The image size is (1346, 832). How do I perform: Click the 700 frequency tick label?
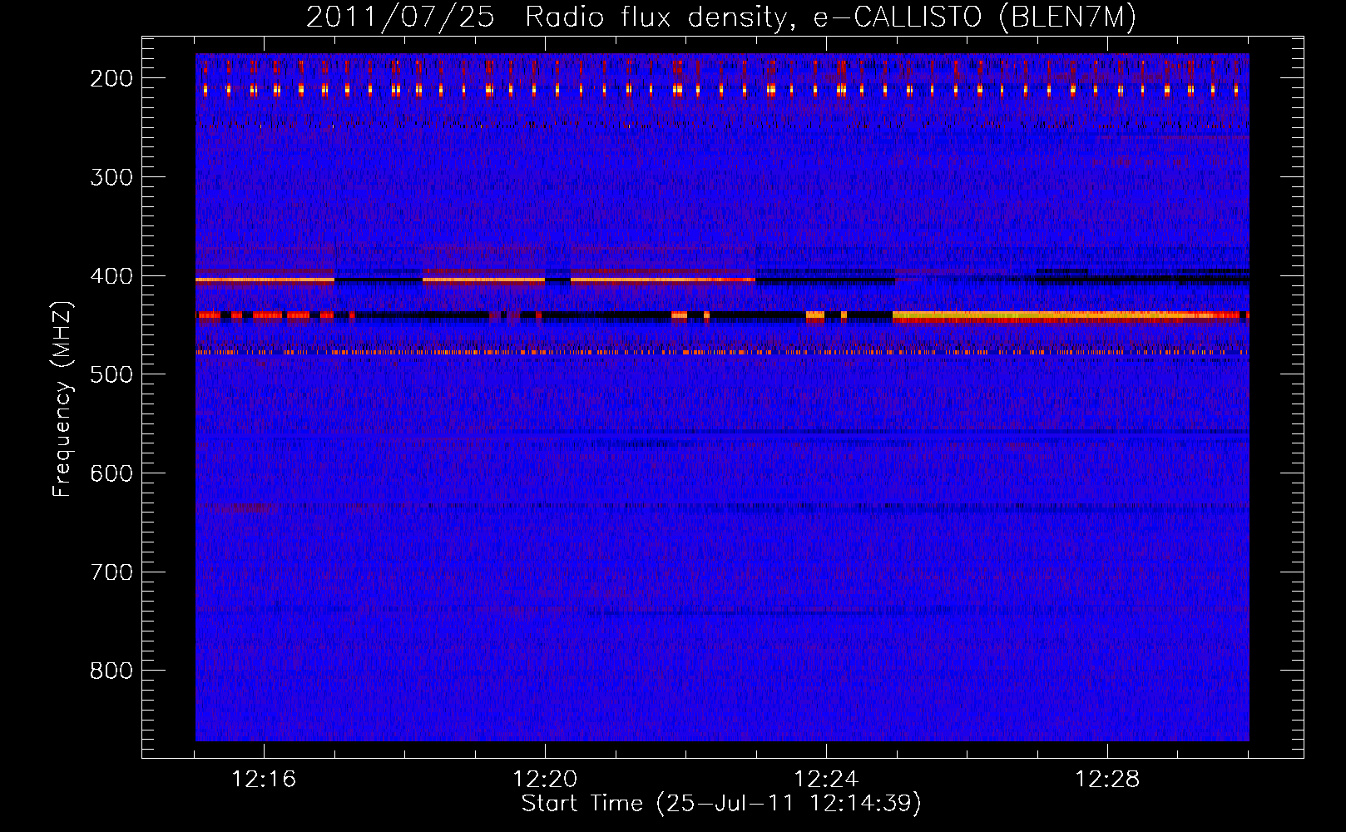click(111, 572)
